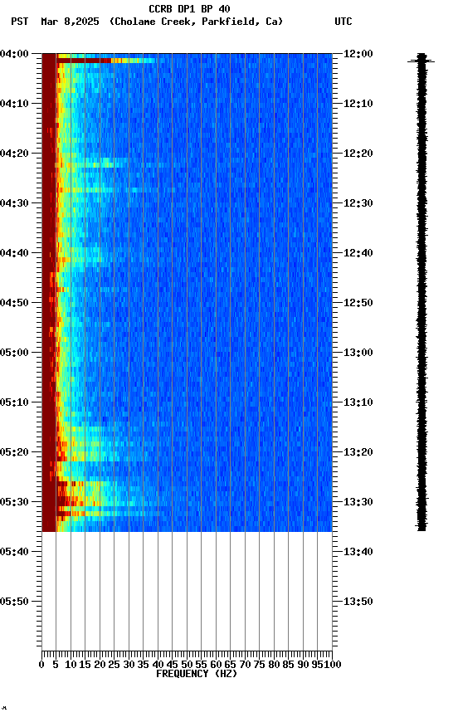This screenshot has height=717, width=458.
Task: Click the 100 Hz frequency axis label
Action: point(333,665)
